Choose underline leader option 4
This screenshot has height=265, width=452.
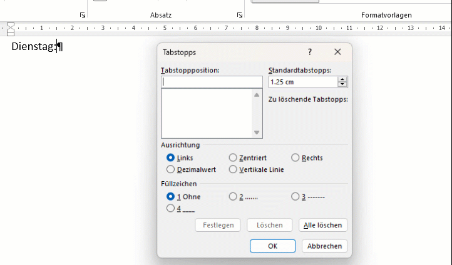point(170,209)
